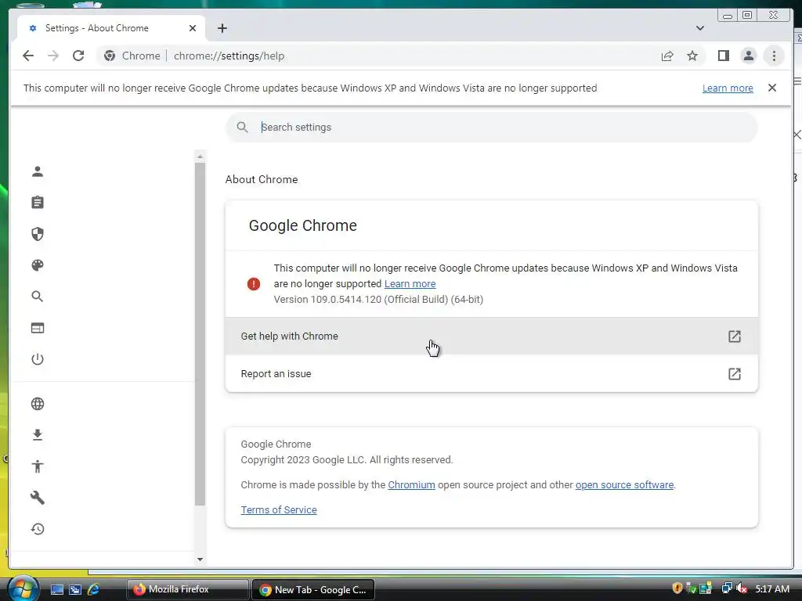Image resolution: width=802 pixels, height=601 pixels.
Task: Open Report an issue row
Action: tap(491, 373)
